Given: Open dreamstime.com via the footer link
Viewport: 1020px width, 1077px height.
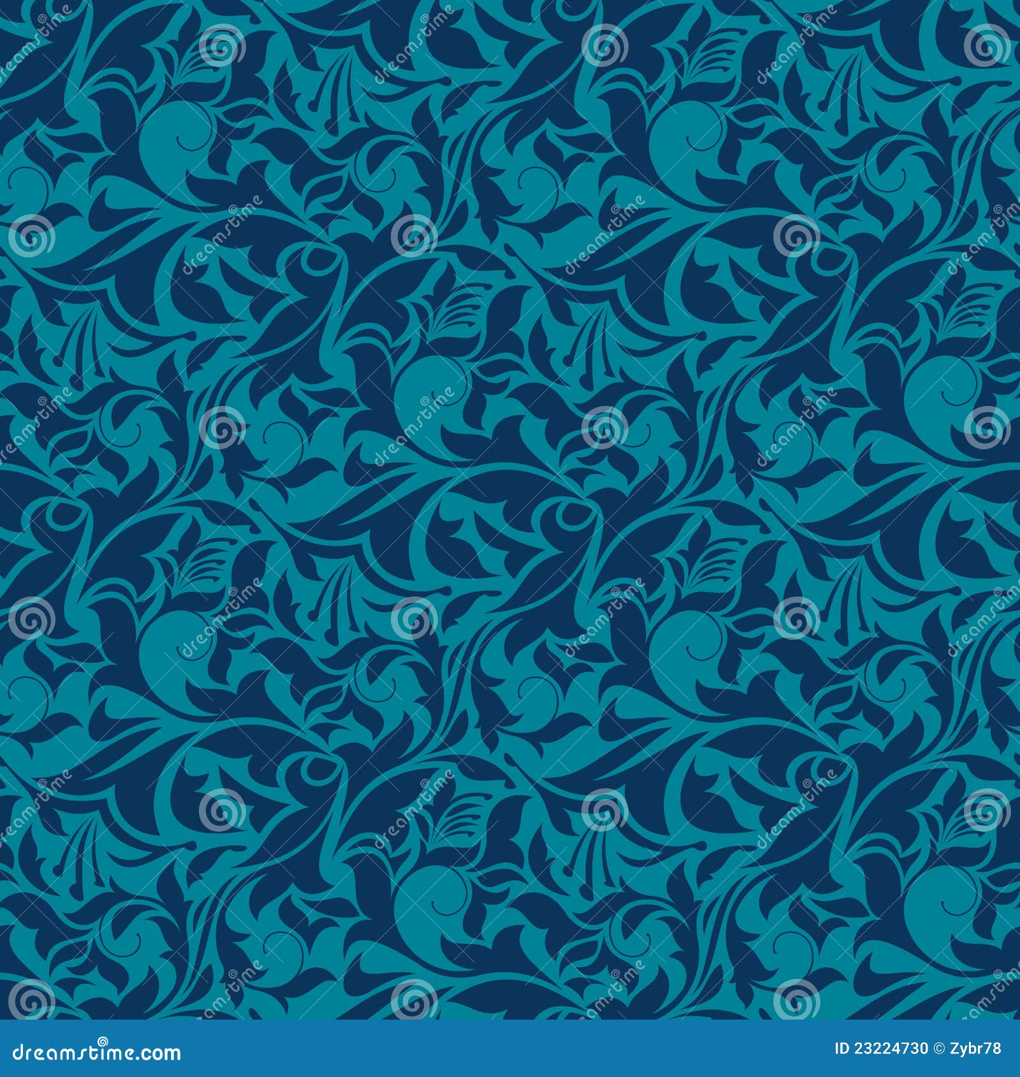Looking at the screenshot, I should coord(96,1052).
